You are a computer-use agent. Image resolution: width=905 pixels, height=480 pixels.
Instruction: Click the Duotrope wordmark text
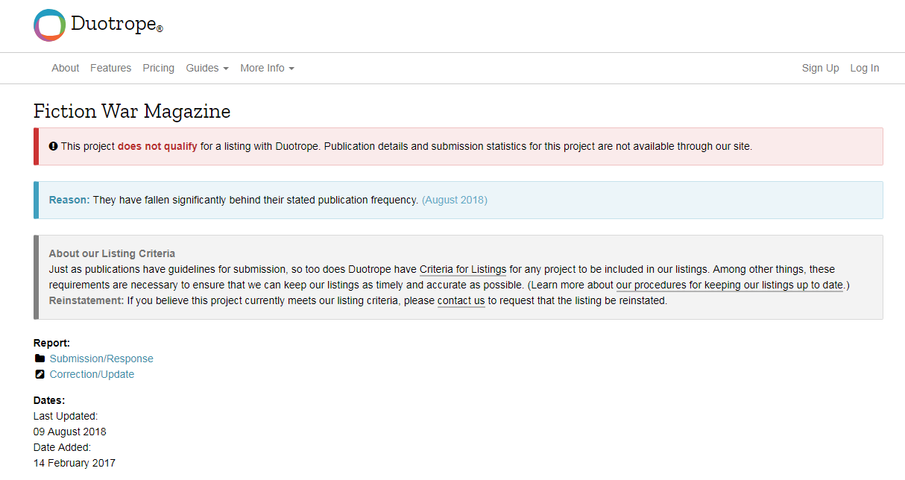click(113, 25)
